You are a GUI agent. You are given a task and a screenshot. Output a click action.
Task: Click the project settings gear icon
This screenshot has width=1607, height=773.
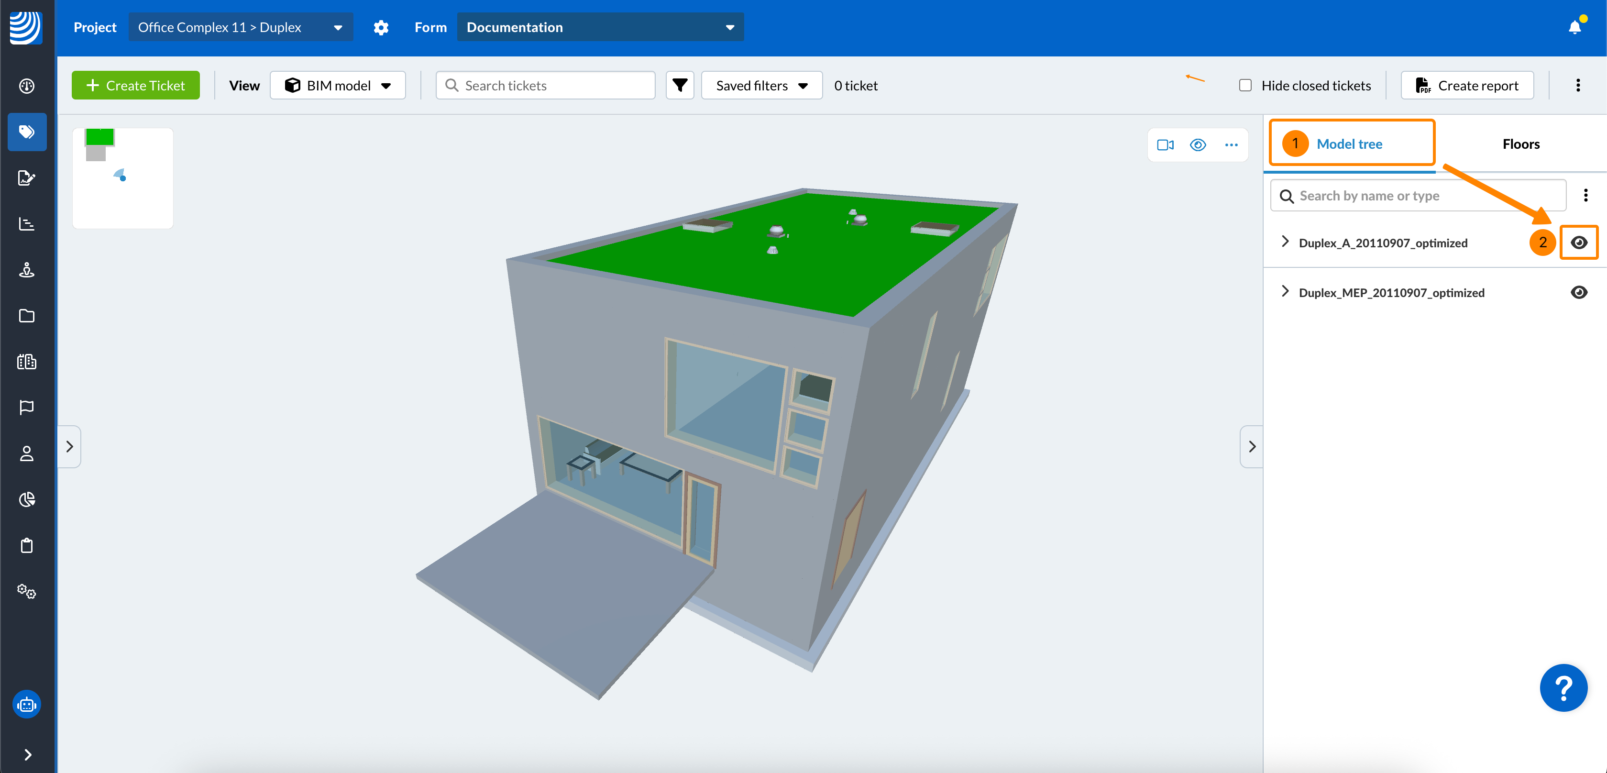(381, 27)
